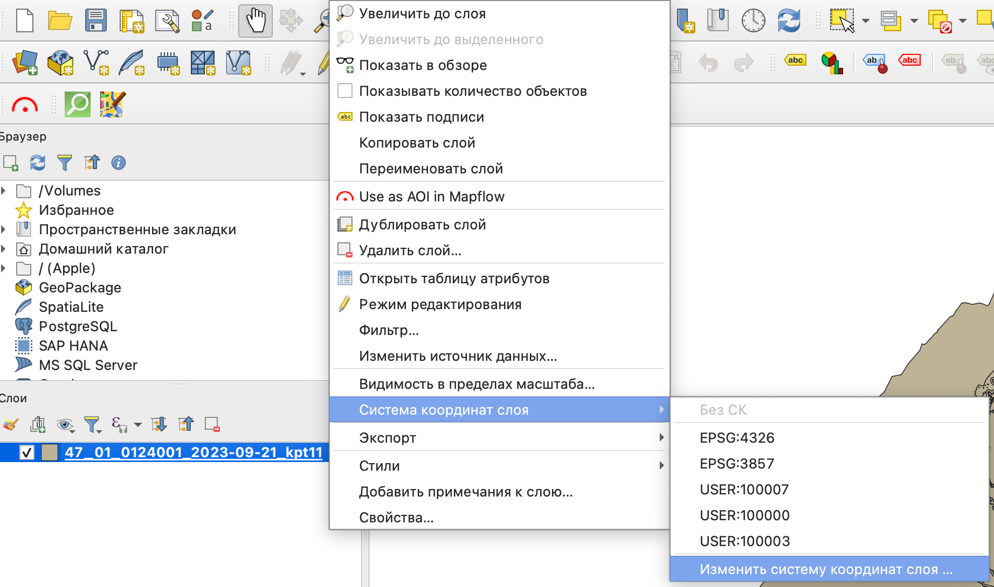Viewport: 994px width, 587px height.
Task: Click the green magnifier search plugin icon
Action: [78, 104]
